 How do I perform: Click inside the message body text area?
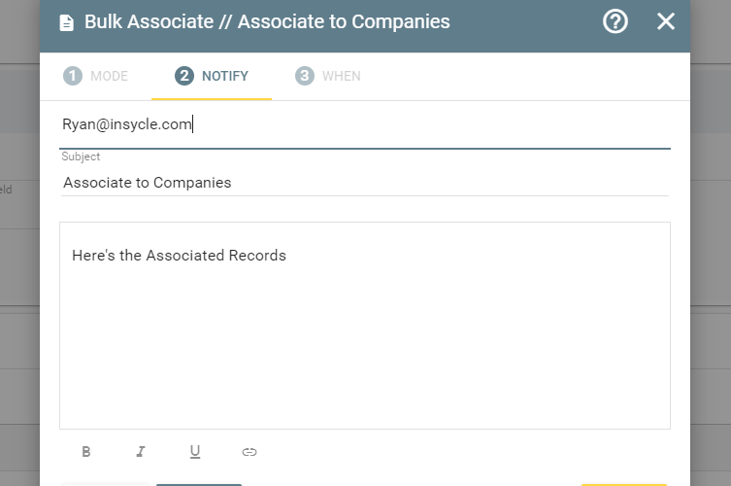point(365,326)
